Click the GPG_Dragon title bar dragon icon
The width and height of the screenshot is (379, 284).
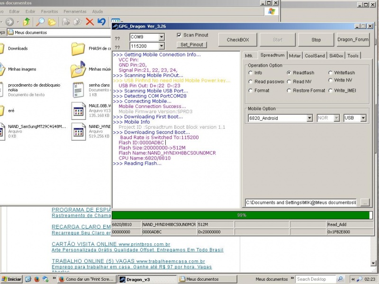115,27
